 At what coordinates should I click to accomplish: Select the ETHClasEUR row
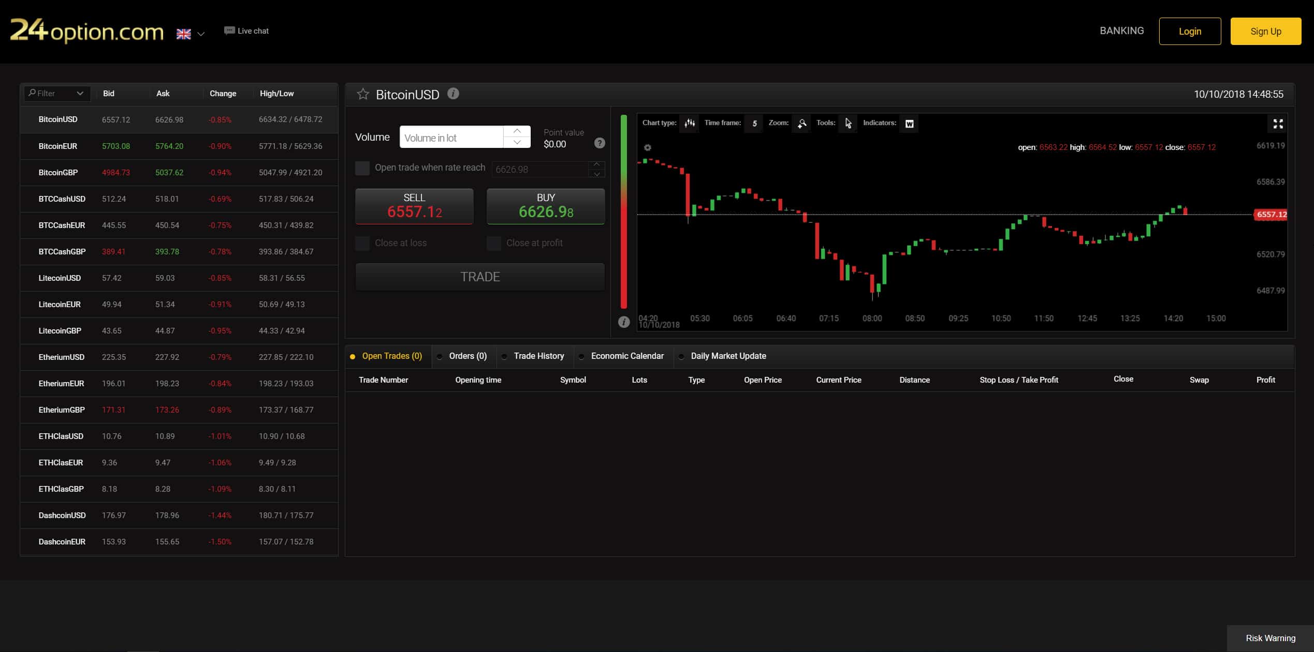pos(179,463)
